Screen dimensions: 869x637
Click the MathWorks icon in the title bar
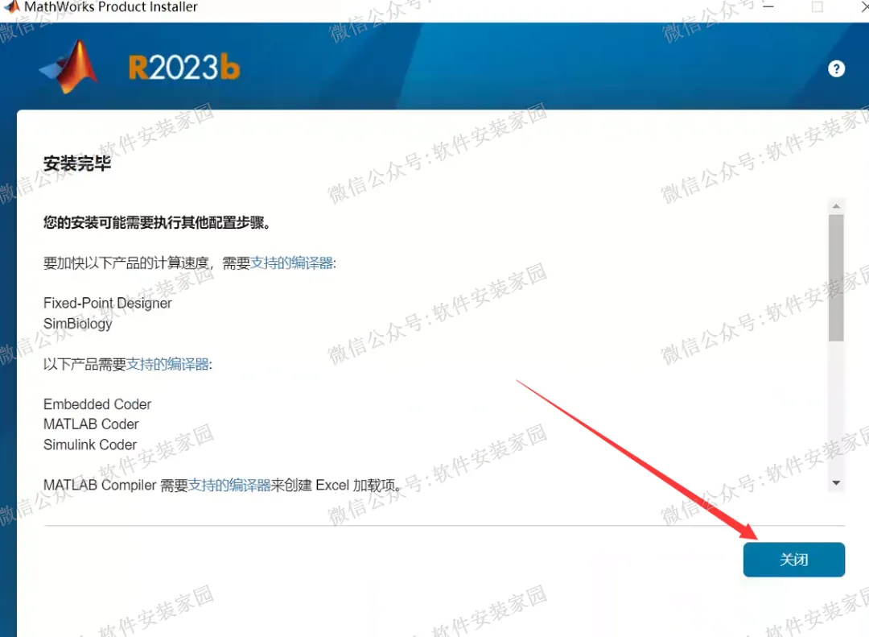point(11,6)
